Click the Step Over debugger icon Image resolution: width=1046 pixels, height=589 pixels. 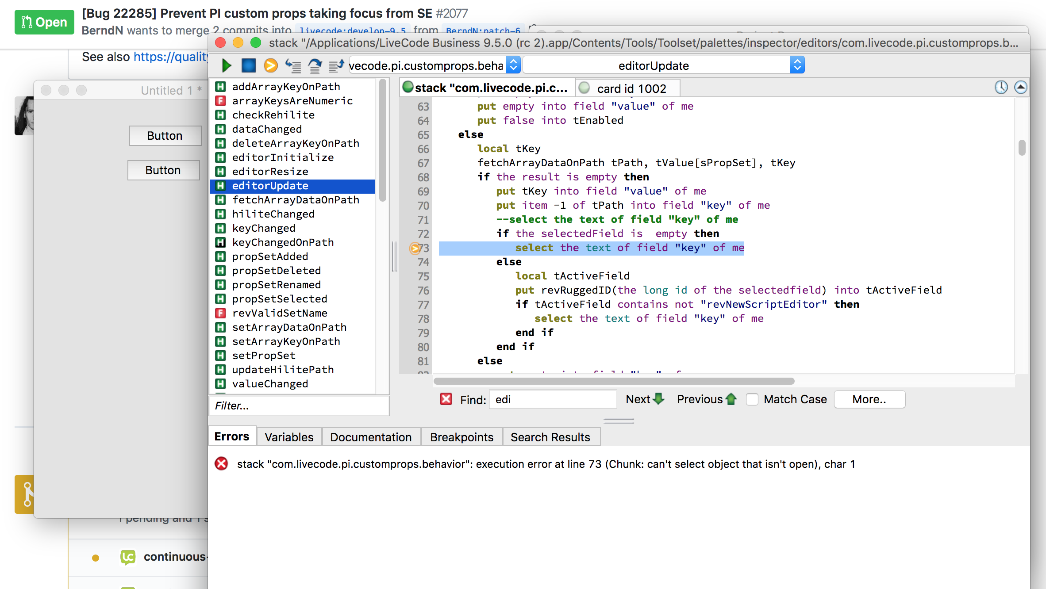[x=315, y=66]
